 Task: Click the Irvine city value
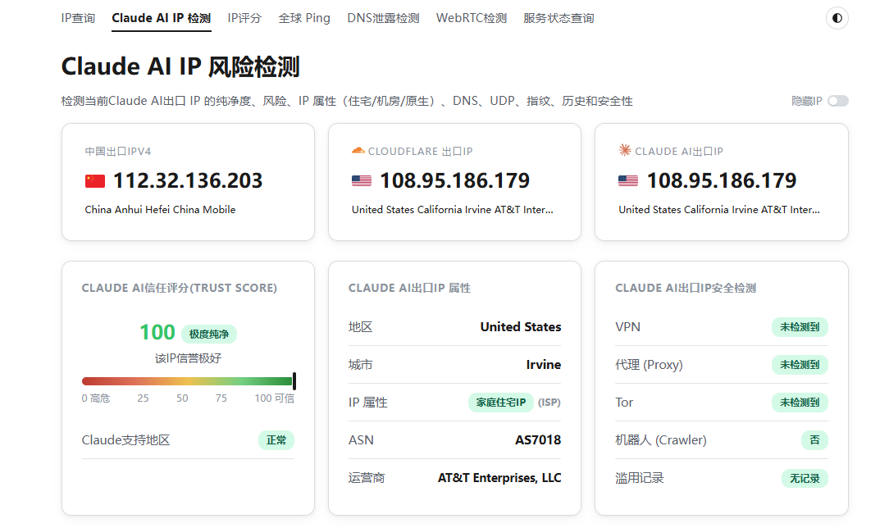[x=543, y=365]
